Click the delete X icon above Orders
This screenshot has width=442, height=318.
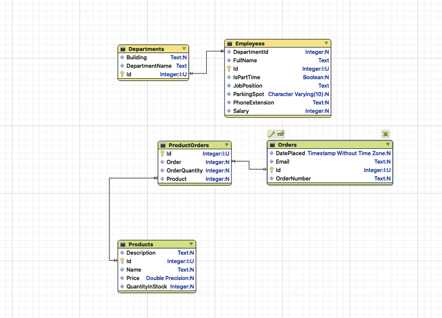[x=386, y=134]
